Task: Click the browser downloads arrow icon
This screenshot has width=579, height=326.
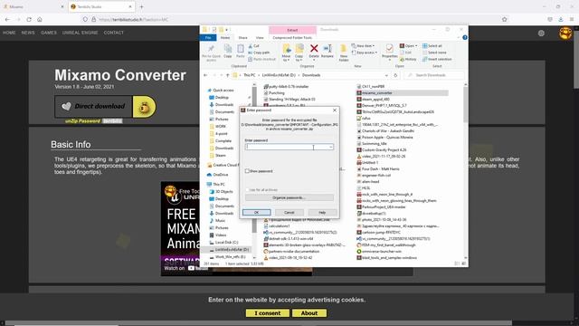Action: [561, 19]
